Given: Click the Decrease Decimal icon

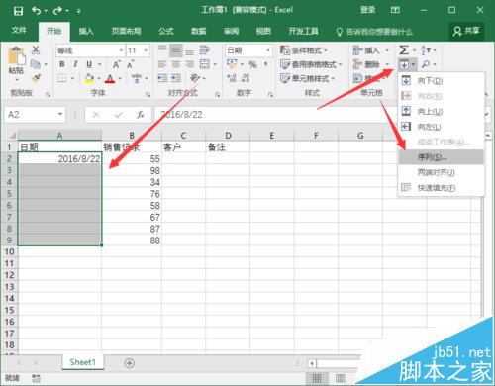Looking at the screenshot, I should pos(246,78).
